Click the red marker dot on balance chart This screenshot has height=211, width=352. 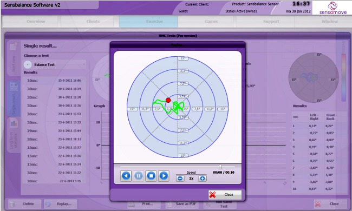[x=168, y=100]
